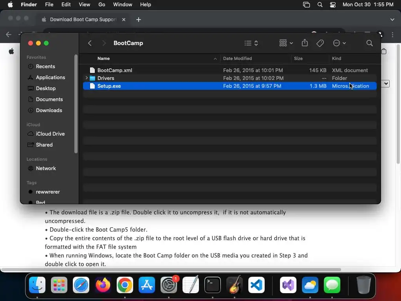
Task: Open Control Center in menu bar
Action: pyautogui.click(x=333, y=5)
